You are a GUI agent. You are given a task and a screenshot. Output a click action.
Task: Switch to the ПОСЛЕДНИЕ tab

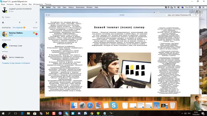18,28
